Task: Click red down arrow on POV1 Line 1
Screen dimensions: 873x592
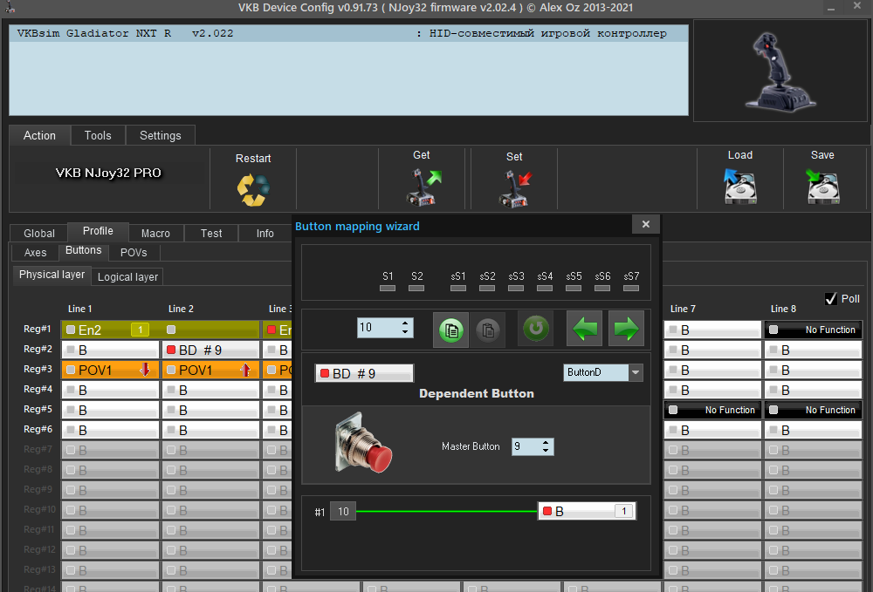Action: click(x=145, y=370)
